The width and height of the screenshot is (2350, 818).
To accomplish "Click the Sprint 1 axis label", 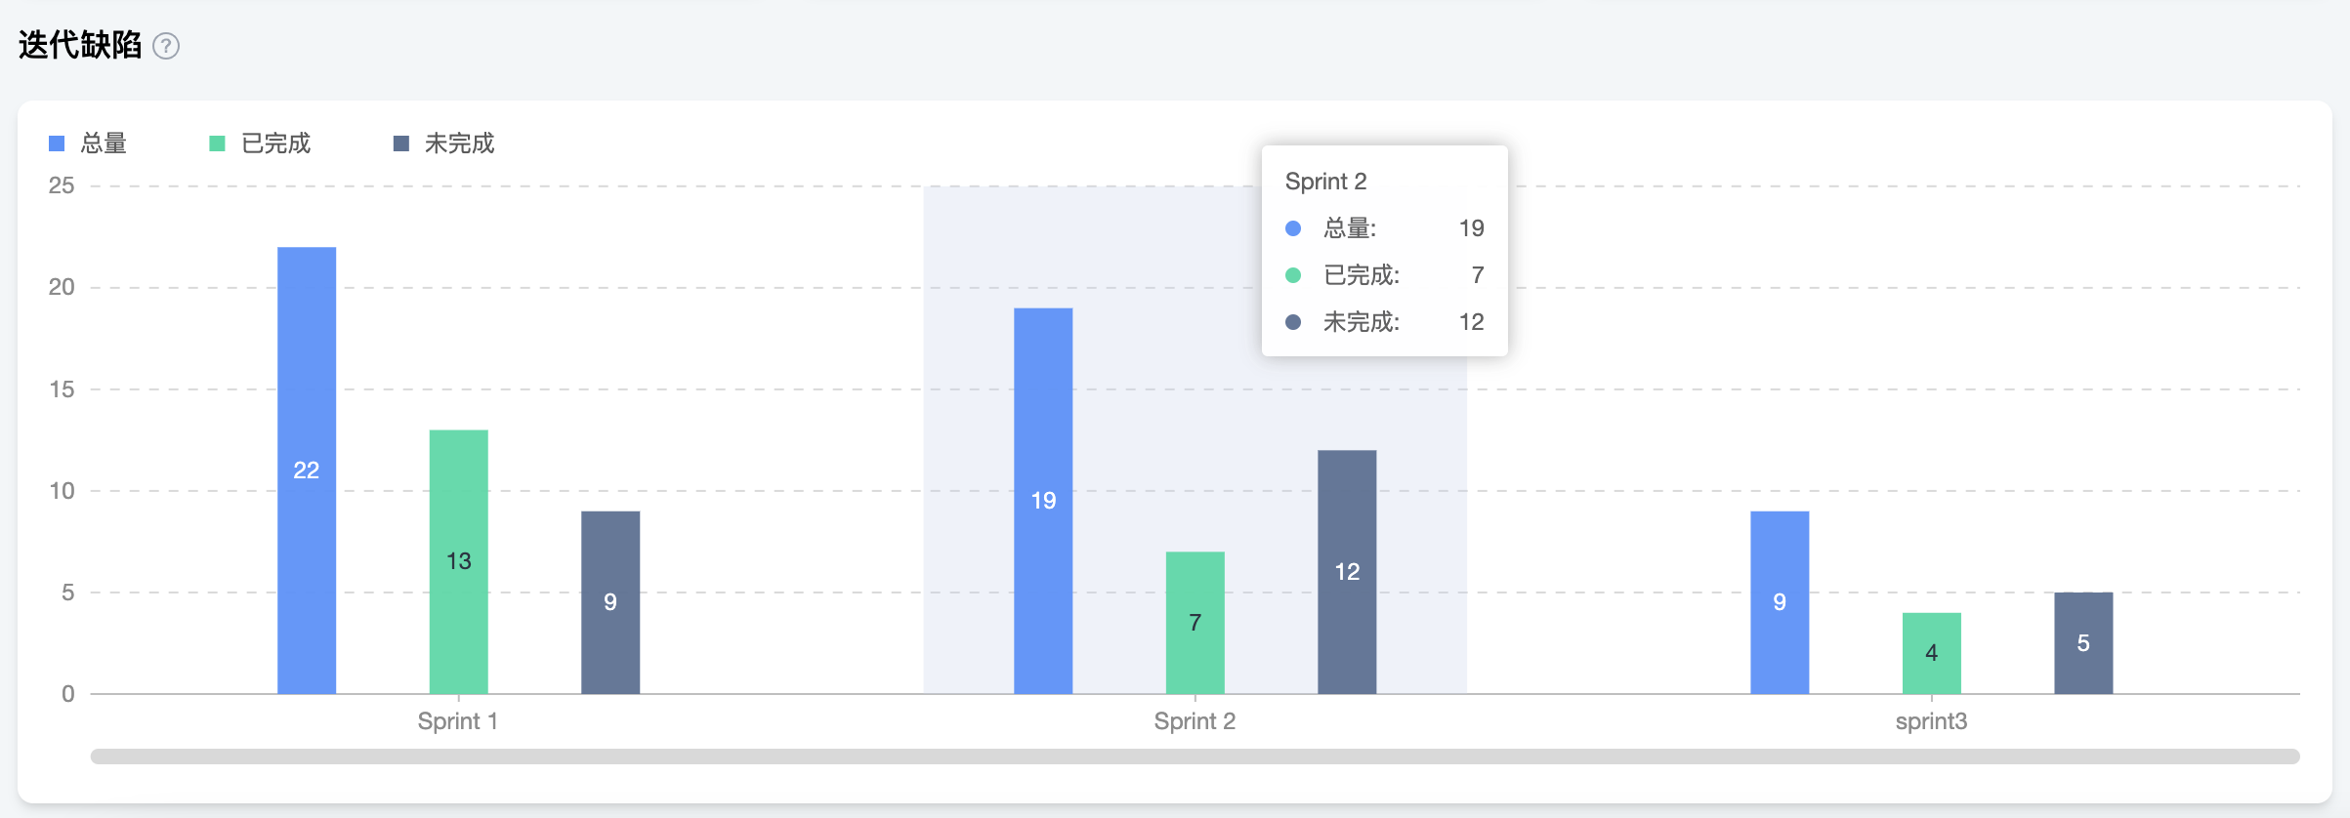I will [458, 721].
